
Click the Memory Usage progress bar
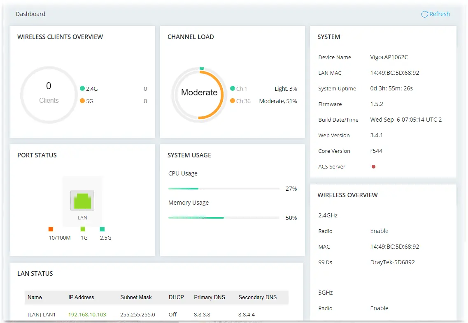[224, 218]
